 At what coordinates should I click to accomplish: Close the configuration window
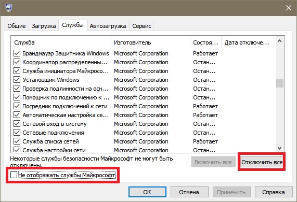click(289, 8)
